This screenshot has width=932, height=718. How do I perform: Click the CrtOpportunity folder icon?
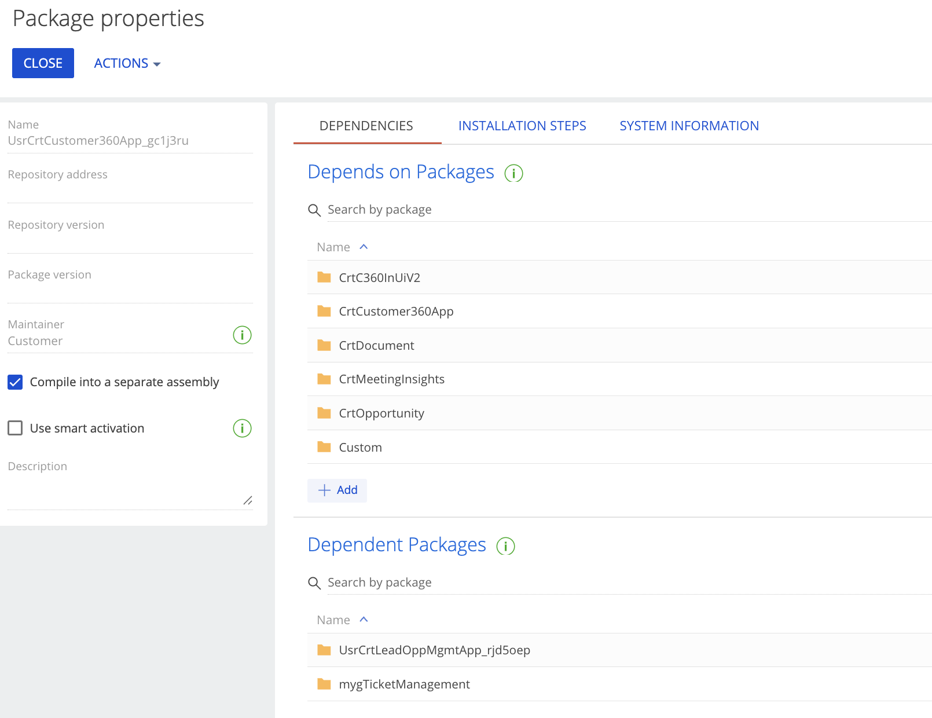click(324, 413)
